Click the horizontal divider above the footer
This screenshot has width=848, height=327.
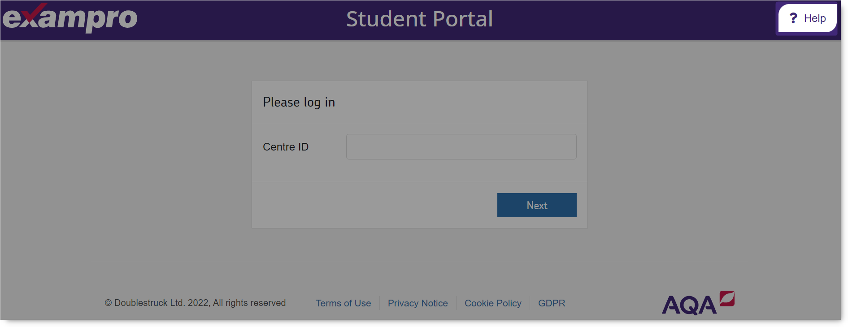click(419, 261)
